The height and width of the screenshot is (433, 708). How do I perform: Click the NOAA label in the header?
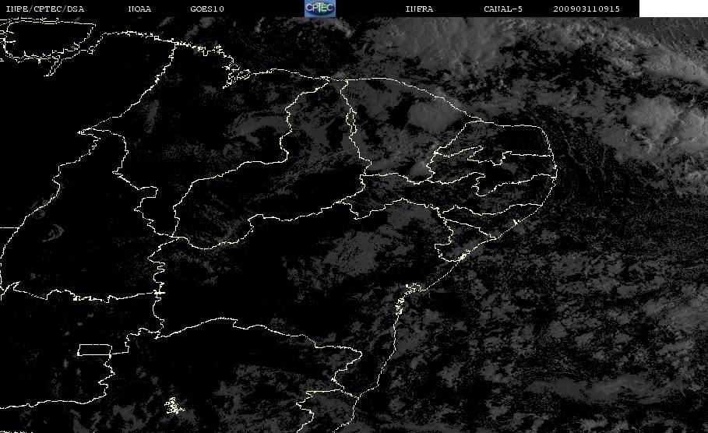[x=140, y=9]
